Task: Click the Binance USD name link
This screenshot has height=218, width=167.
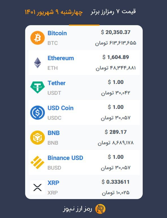Action: [65, 158]
